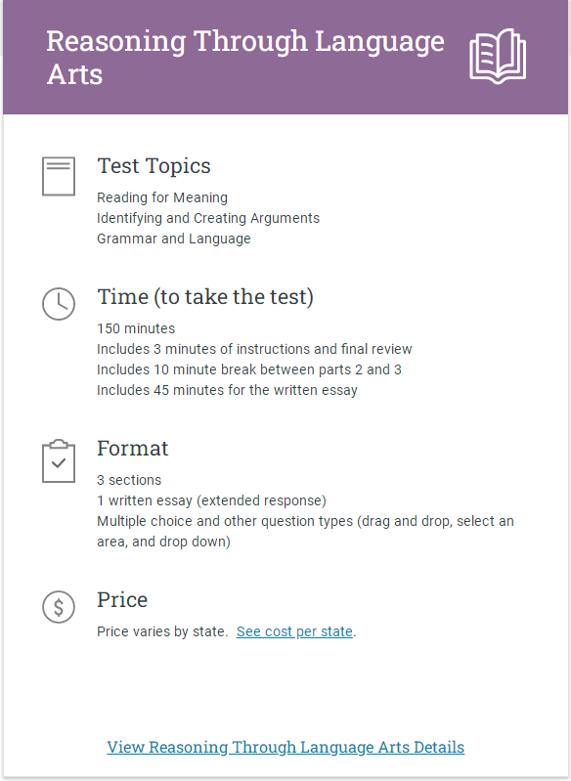Click the Price section heading

[x=122, y=600]
